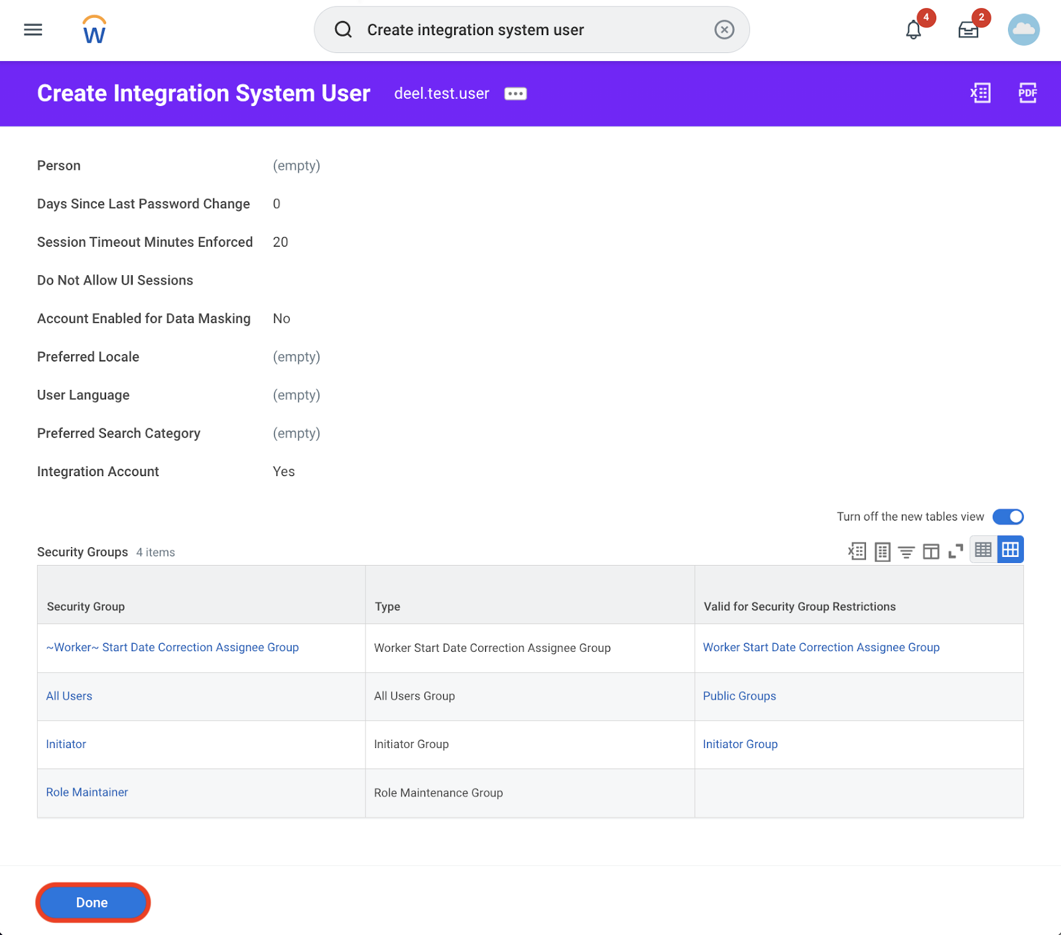This screenshot has width=1061, height=935.
Task: Select the active blue grid view
Action: 1010,550
